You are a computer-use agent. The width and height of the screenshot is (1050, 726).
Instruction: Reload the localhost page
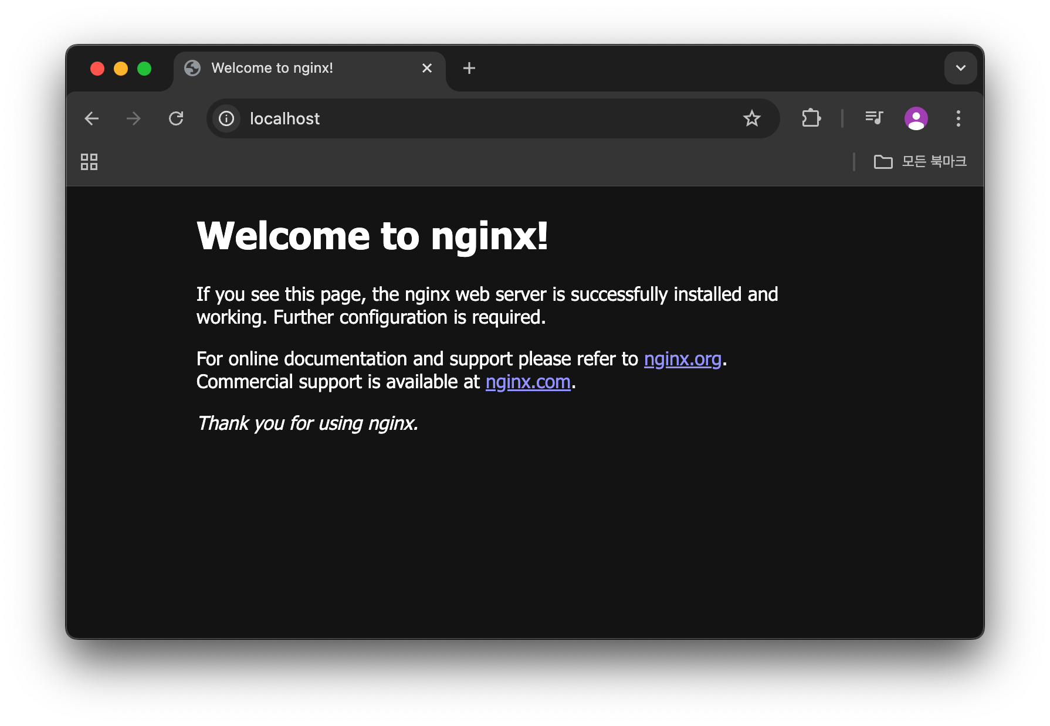tap(176, 118)
